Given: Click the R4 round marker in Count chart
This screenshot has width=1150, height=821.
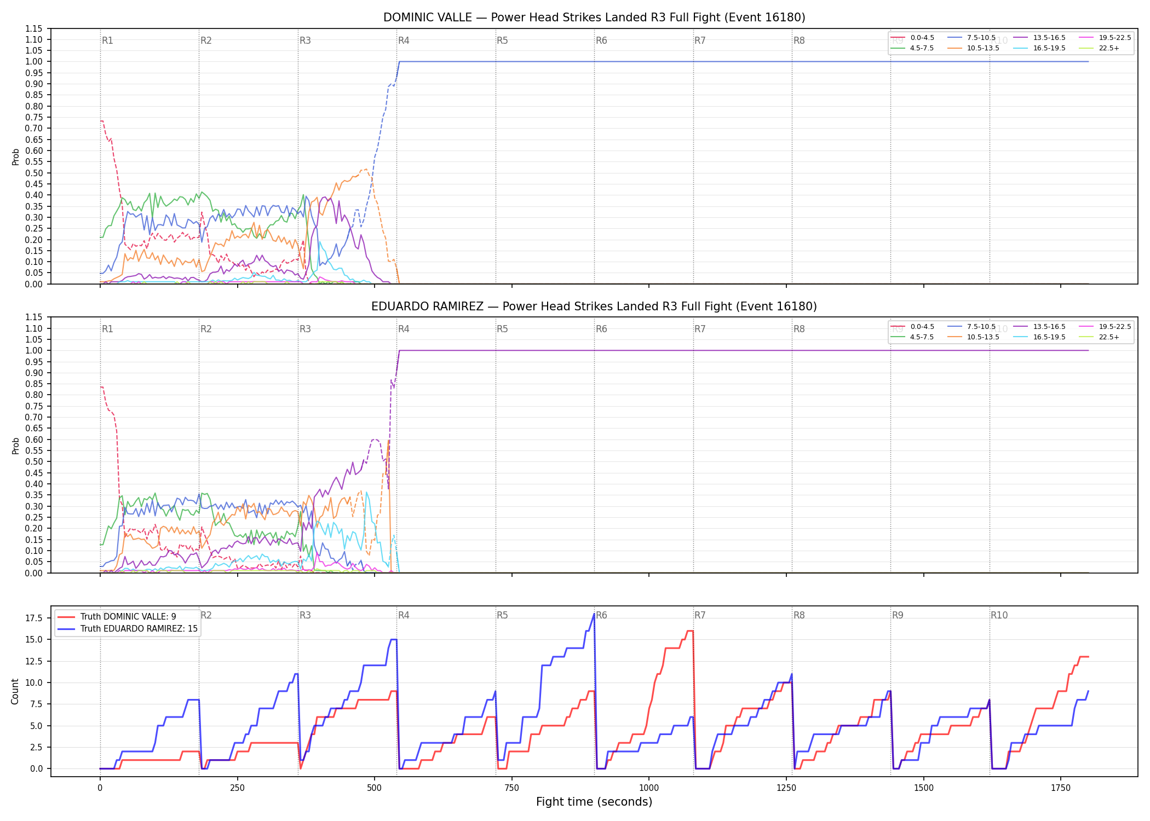Looking at the screenshot, I should coord(404,615).
